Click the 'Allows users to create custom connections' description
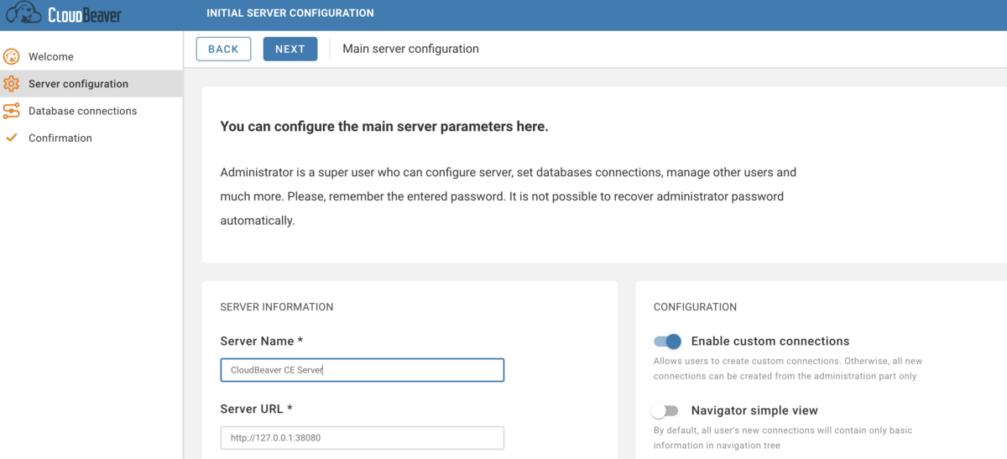The width and height of the screenshot is (1007, 459). pos(788,368)
